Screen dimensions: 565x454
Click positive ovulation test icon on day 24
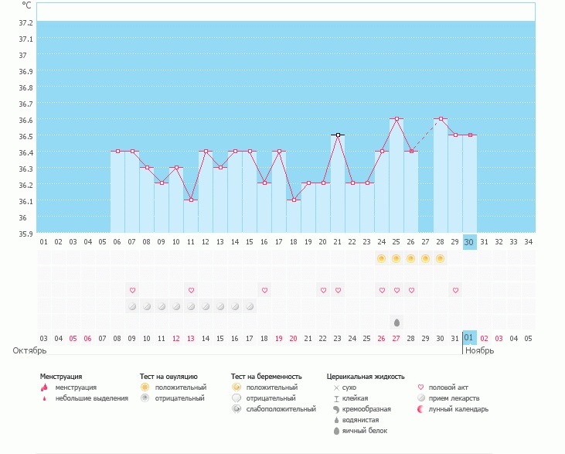[x=381, y=258]
